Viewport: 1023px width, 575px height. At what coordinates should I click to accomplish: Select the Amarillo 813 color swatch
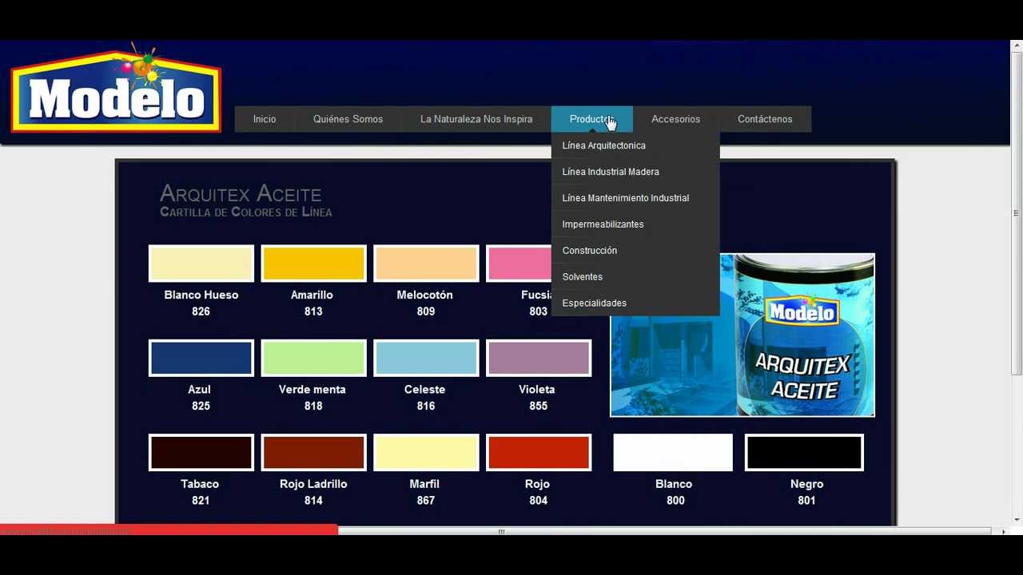click(313, 264)
